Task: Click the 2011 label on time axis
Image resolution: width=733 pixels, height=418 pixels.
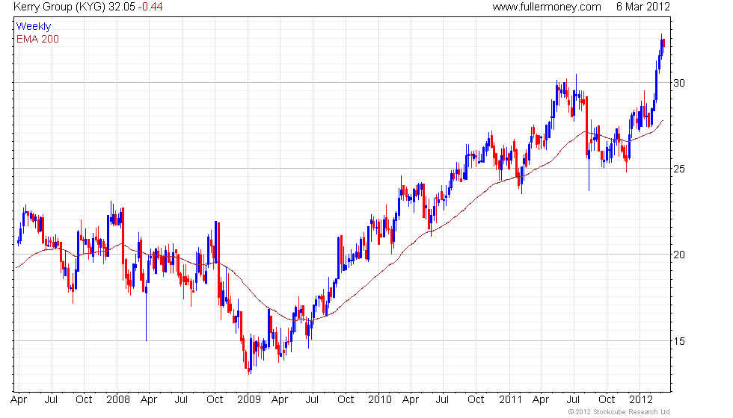Action: click(x=510, y=400)
